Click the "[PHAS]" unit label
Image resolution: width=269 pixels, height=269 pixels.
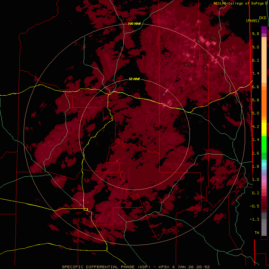coord(253,21)
